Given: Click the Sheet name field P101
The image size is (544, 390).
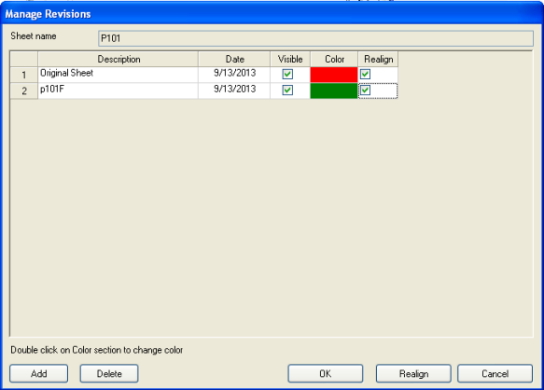Looking at the screenshot, I should click(315, 38).
